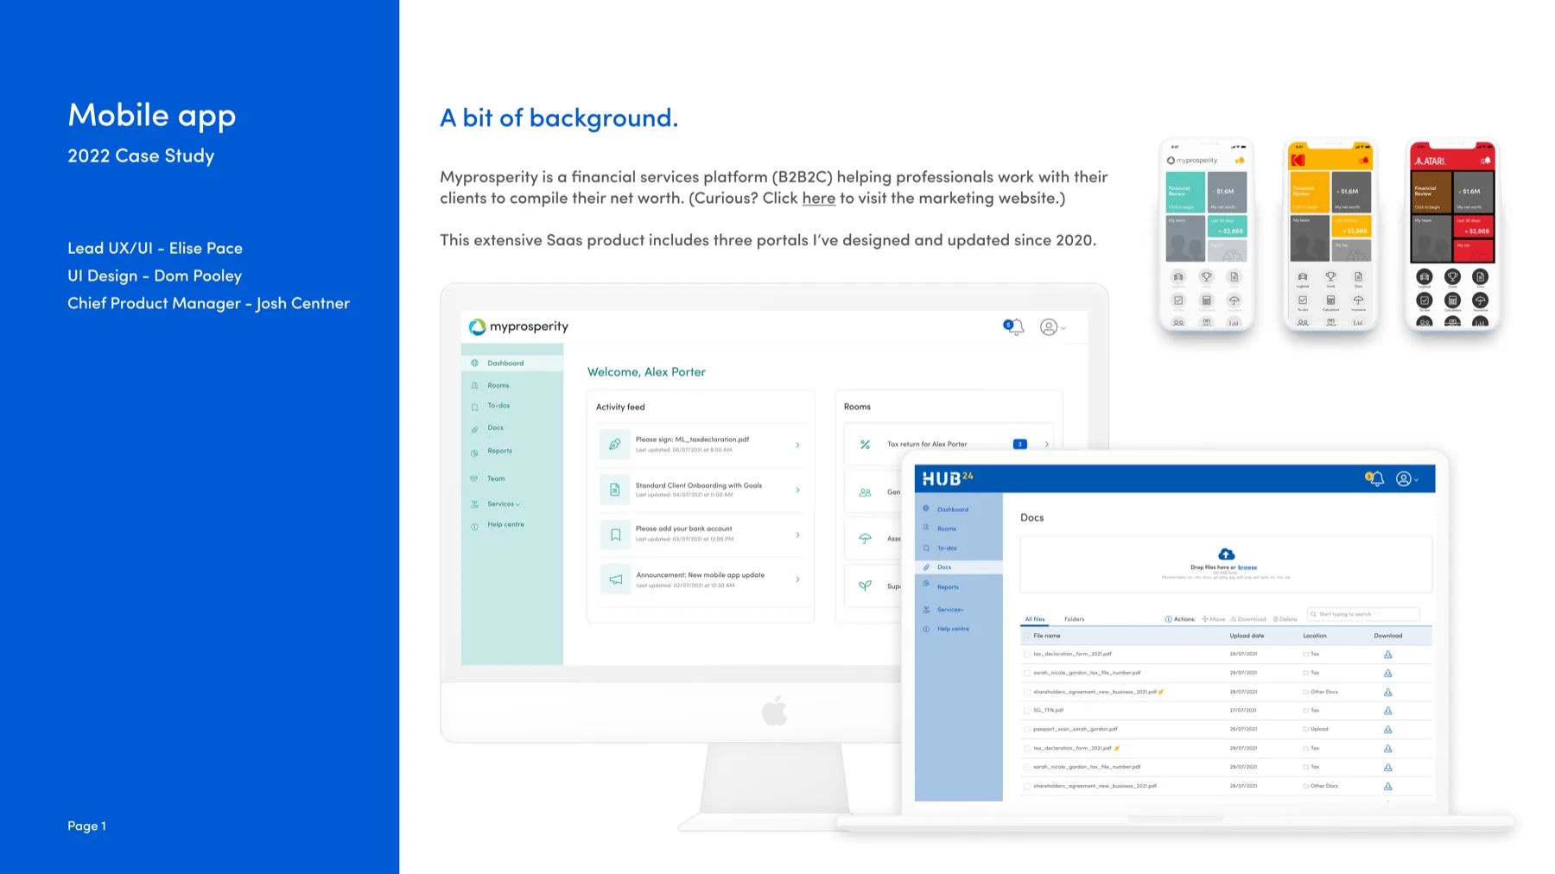Open chevron for 'Please add your bank account'
1555x874 pixels.
click(x=797, y=535)
